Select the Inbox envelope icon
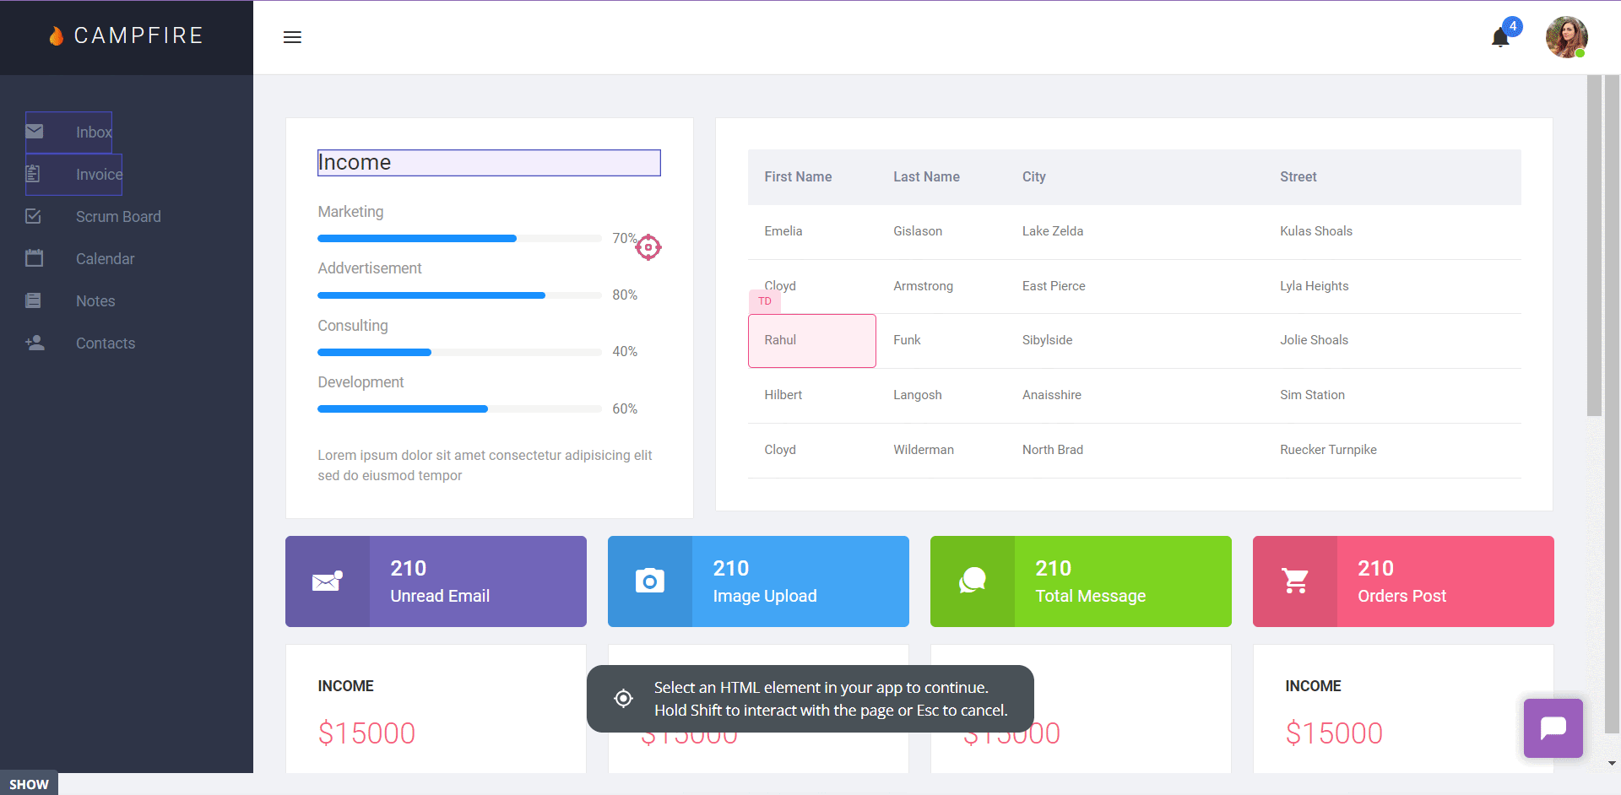The image size is (1621, 795). coord(34,132)
